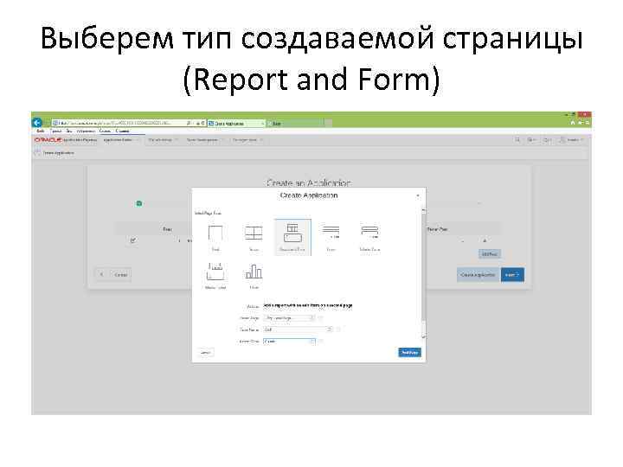Open the user account menu in header
This screenshot has height=467, width=623.
(571, 140)
